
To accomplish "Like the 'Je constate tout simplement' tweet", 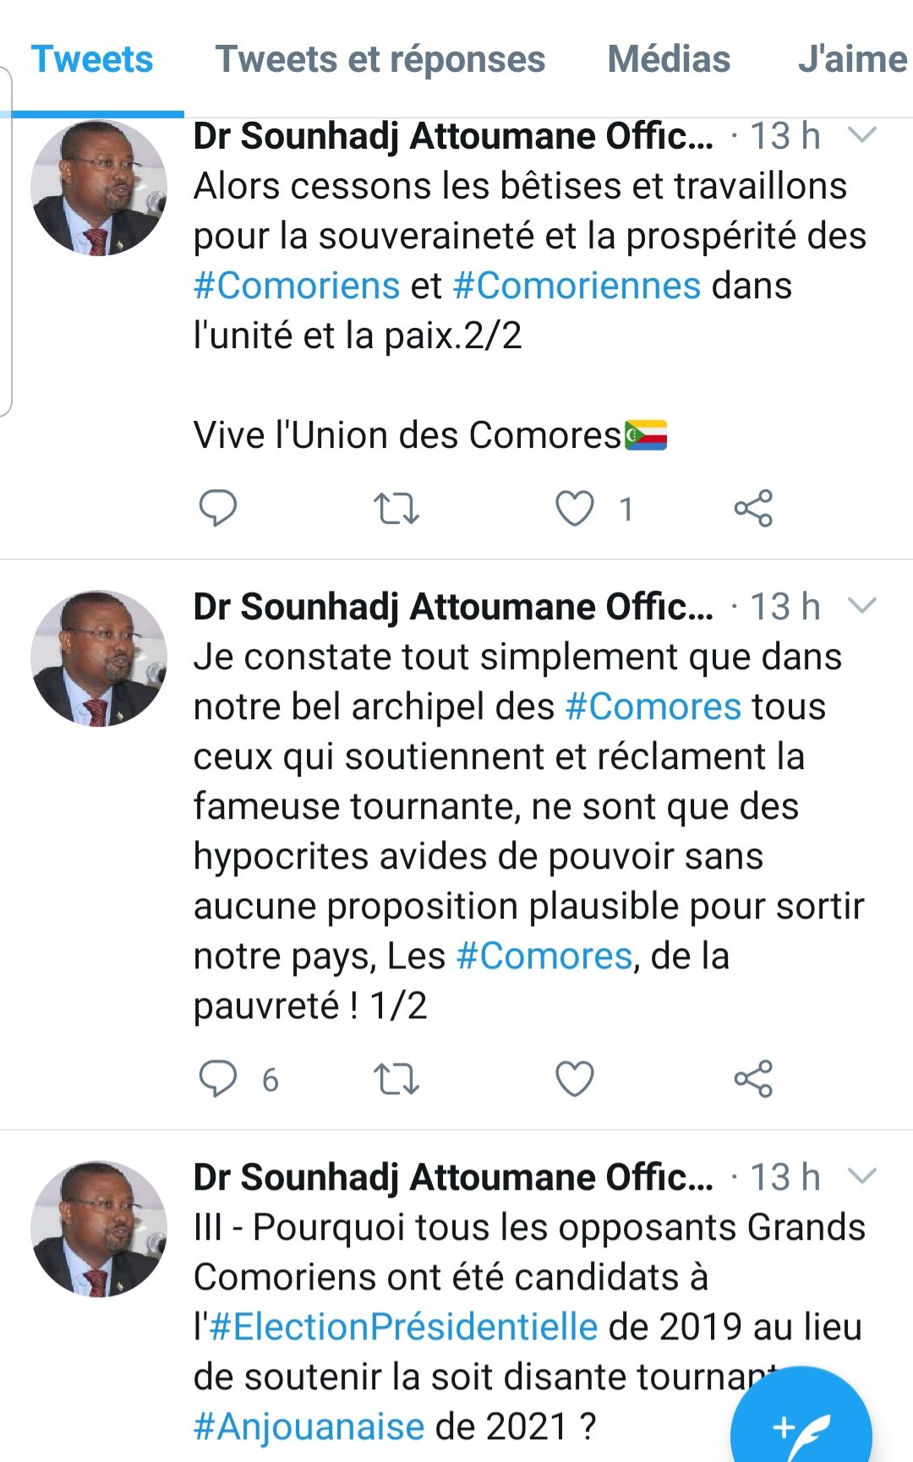I will click(x=575, y=1079).
